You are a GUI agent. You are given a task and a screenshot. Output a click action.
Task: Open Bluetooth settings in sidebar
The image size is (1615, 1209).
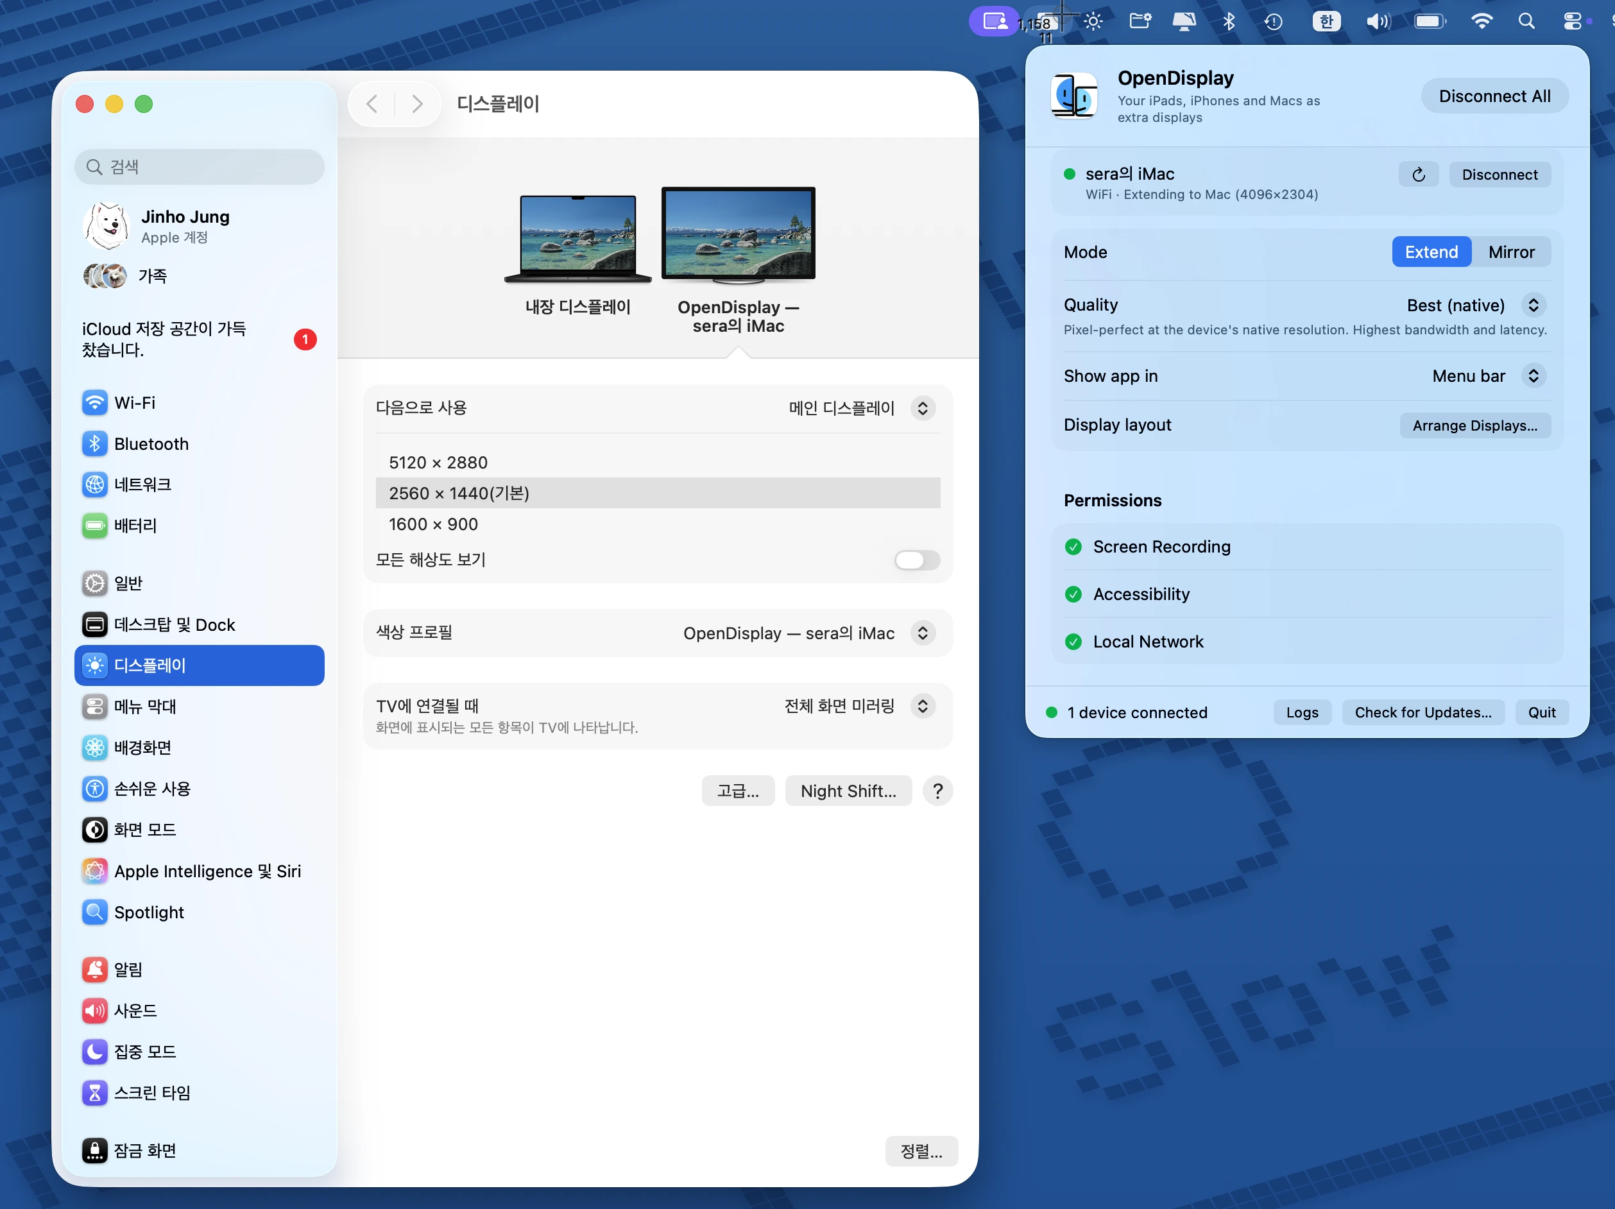click(199, 444)
